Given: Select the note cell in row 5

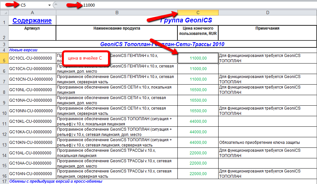Looking at the screenshot, I should pyautogui.click(x=268, y=58).
